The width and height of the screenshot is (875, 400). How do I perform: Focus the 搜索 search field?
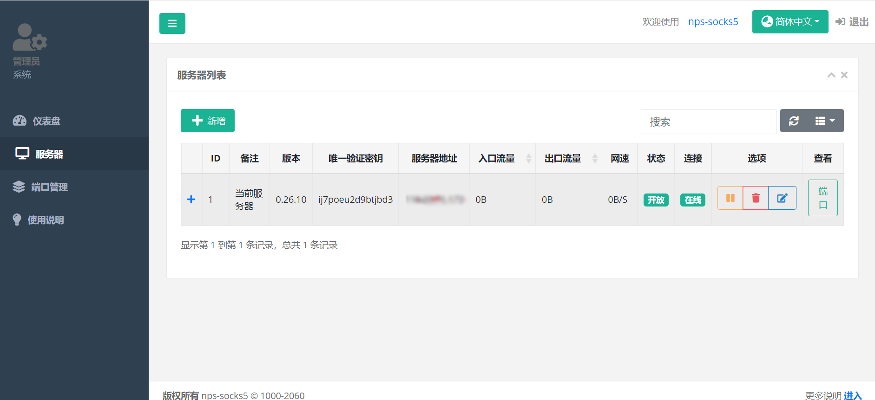pyautogui.click(x=708, y=122)
